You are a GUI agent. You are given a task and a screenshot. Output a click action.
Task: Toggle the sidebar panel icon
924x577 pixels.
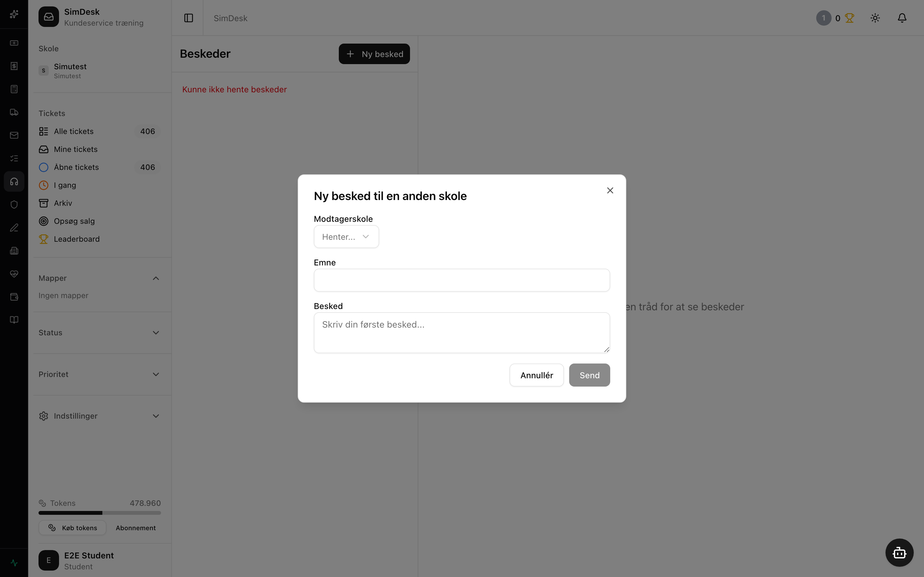[189, 18]
